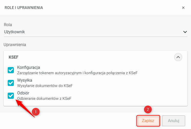191x129 pixels.
Task: Click the Wysyłka permission label
Action: tap(25, 80)
